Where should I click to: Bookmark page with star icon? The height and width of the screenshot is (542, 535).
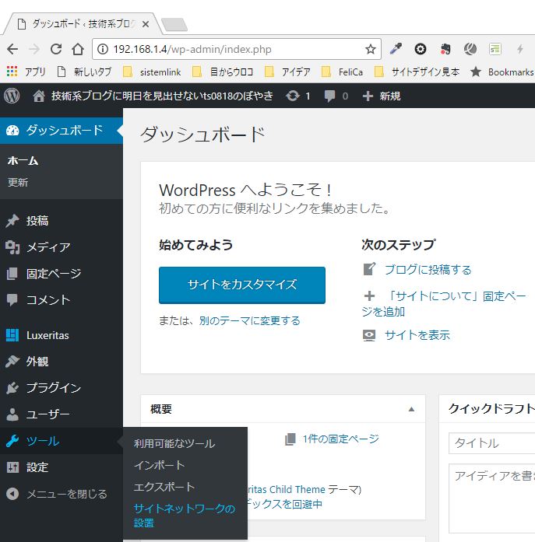(370, 49)
